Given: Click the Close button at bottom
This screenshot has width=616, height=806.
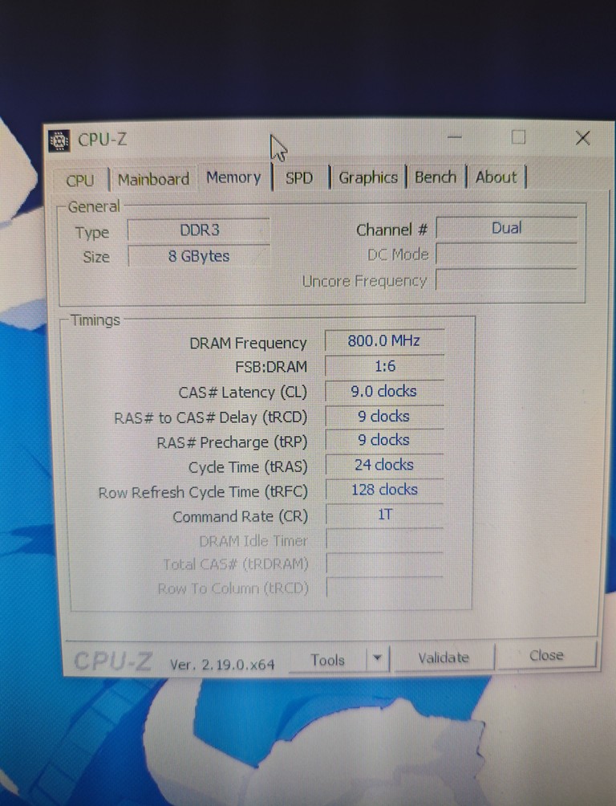Looking at the screenshot, I should [546, 655].
